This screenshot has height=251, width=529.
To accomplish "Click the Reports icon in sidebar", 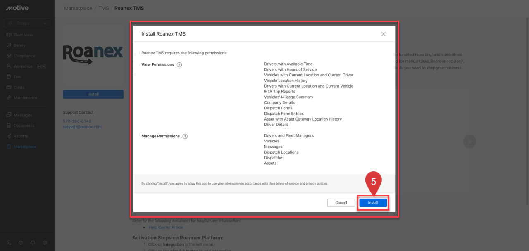I will (9, 136).
